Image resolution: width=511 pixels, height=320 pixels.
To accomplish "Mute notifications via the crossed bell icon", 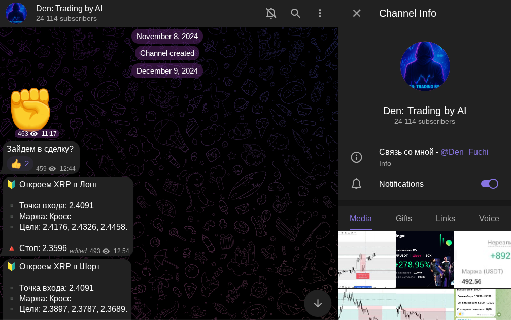I will point(271,13).
